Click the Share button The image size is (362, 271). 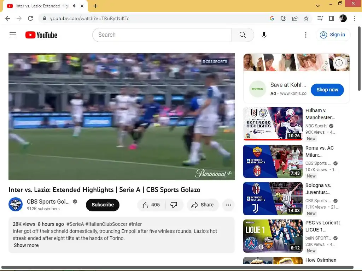pyautogui.click(x=203, y=205)
